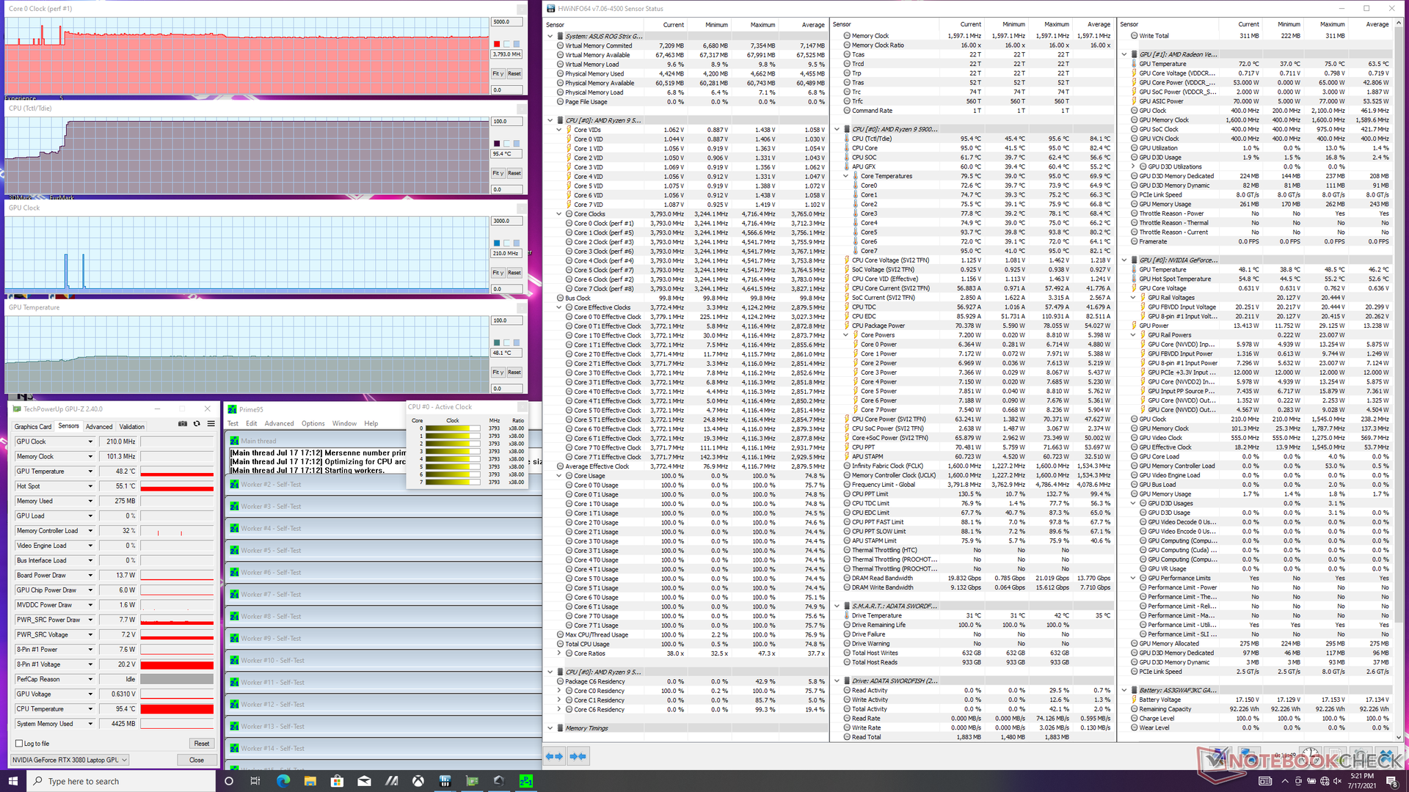The height and width of the screenshot is (792, 1409).
Task: Open the GPU-Z hamburger menu
Action: pyautogui.click(x=211, y=424)
